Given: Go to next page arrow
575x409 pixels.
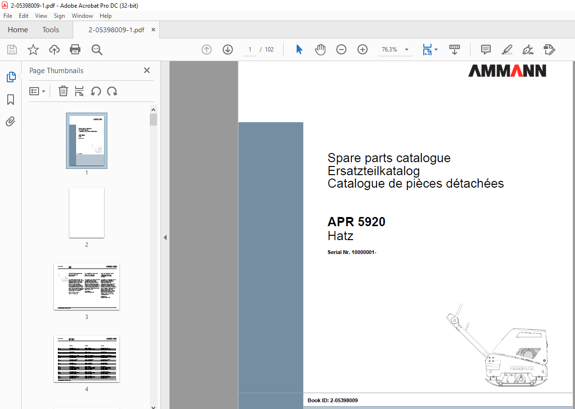Looking at the screenshot, I should (x=228, y=50).
